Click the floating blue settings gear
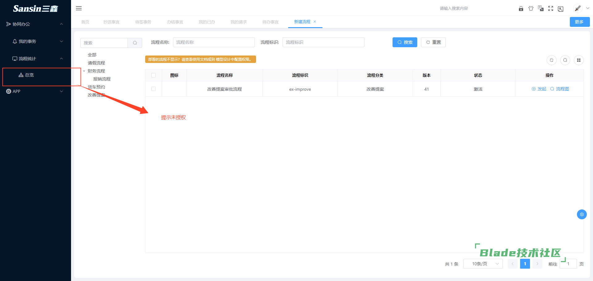Image resolution: width=593 pixels, height=281 pixels. point(582,214)
